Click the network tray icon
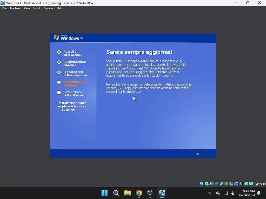 coord(226,193)
